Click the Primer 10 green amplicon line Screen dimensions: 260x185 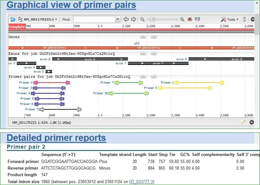coord(128,93)
